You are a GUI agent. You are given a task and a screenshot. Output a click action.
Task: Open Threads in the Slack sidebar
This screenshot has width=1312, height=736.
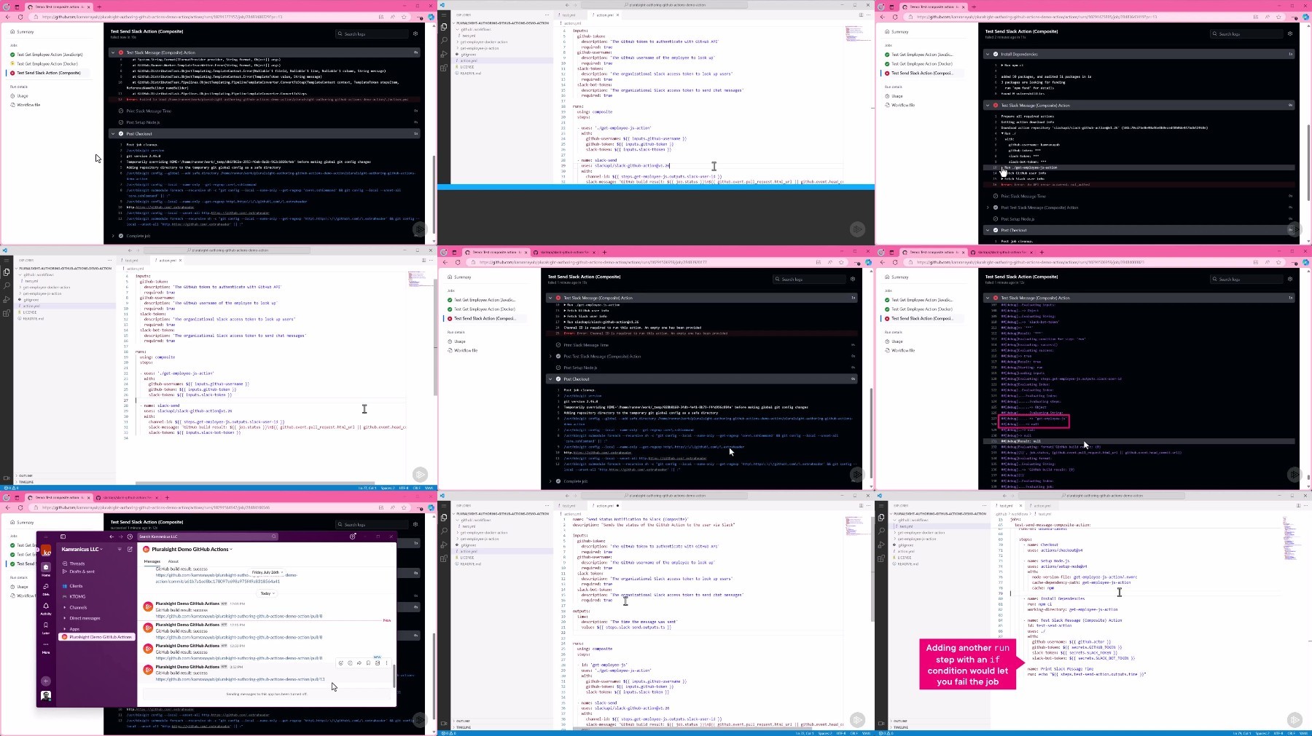(77, 563)
